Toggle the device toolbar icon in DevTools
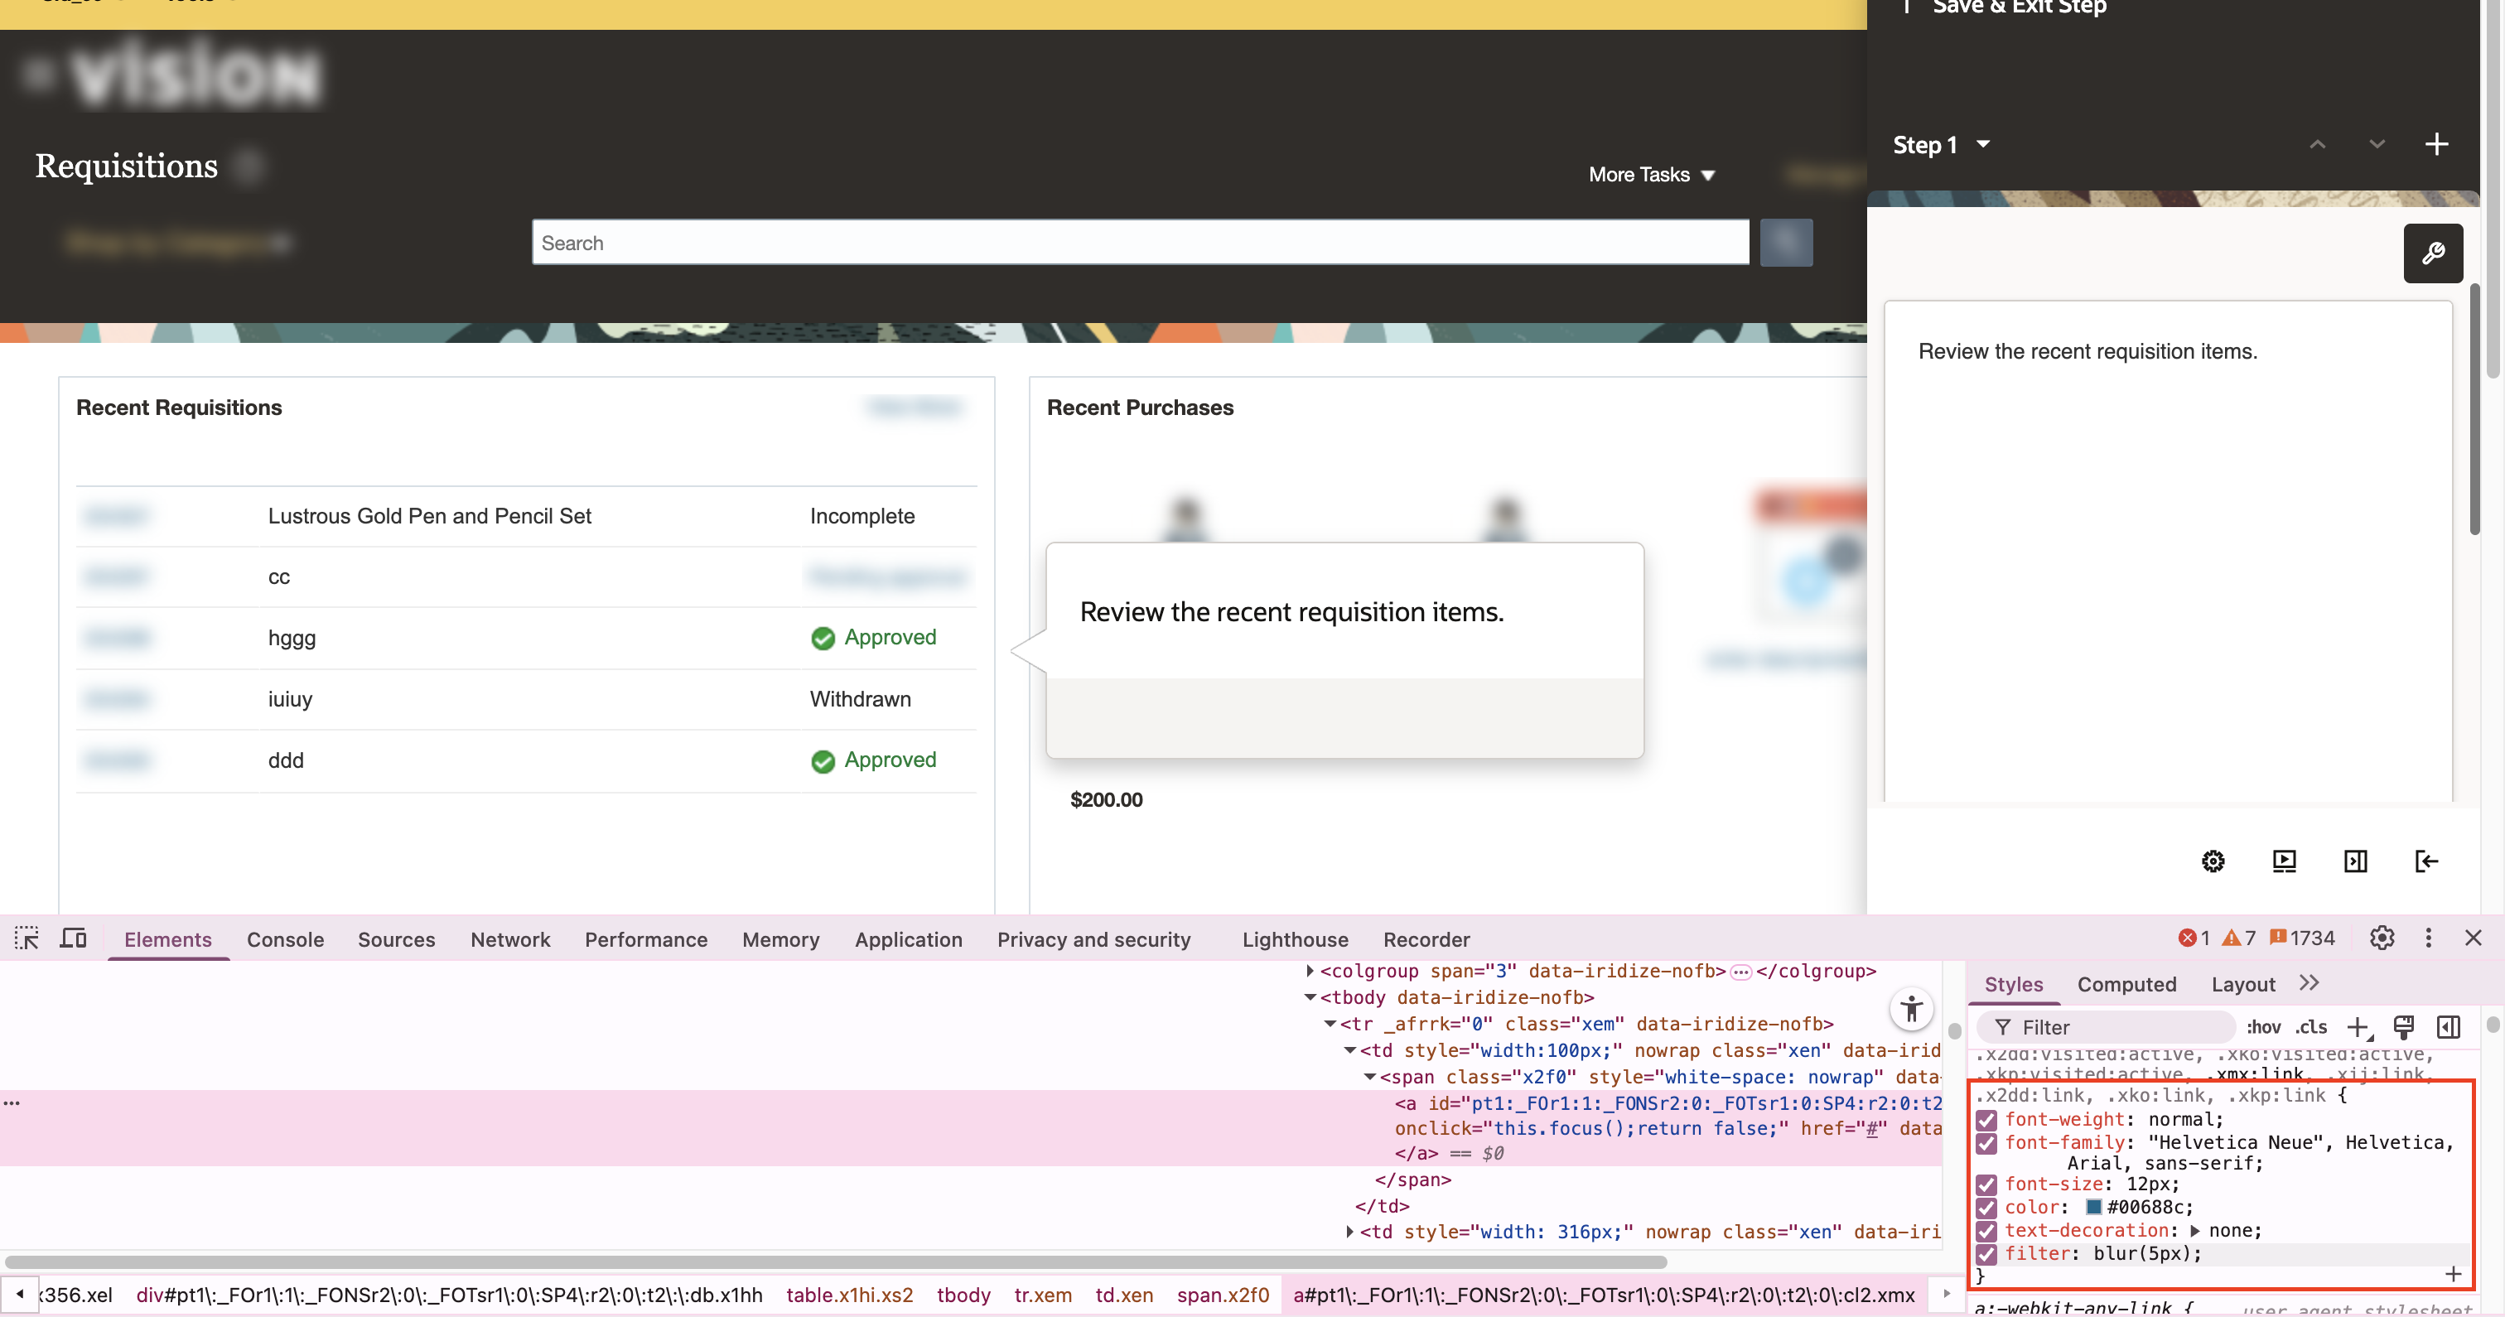The image size is (2505, 1317). pos(73,938)
